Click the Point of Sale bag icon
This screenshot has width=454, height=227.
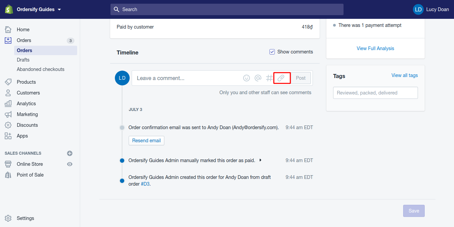pyautogui.click(x=8, y=175)
